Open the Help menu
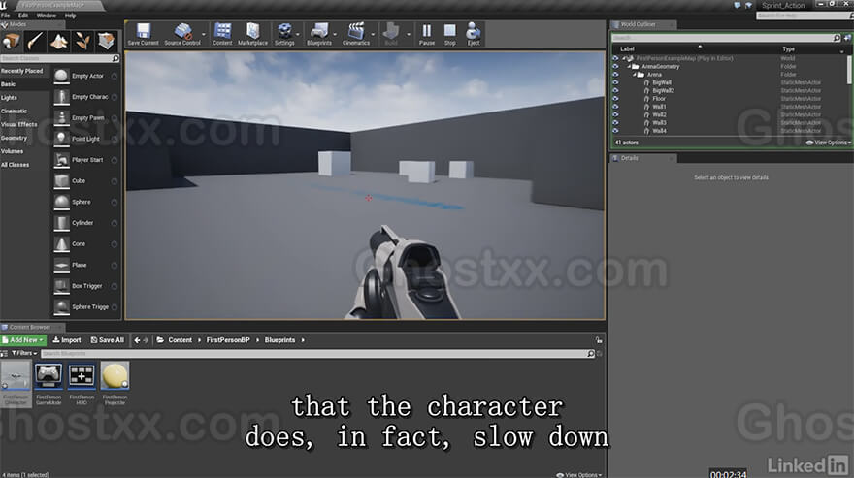Viewport: 854px width, 478px height. pos(70,16)
